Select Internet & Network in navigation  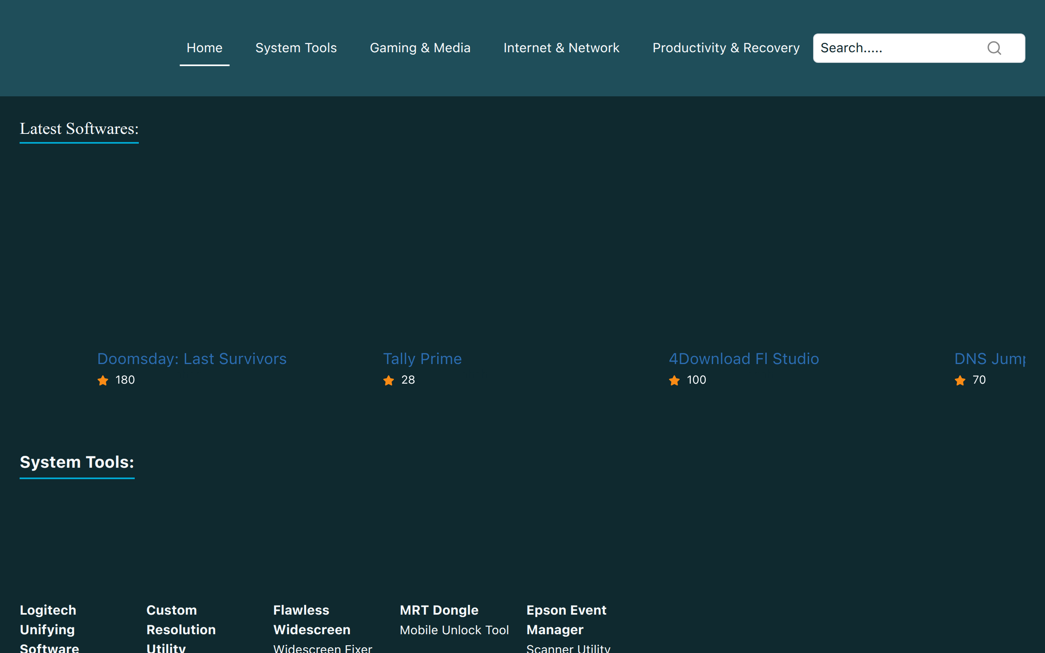tap(561, 48)
